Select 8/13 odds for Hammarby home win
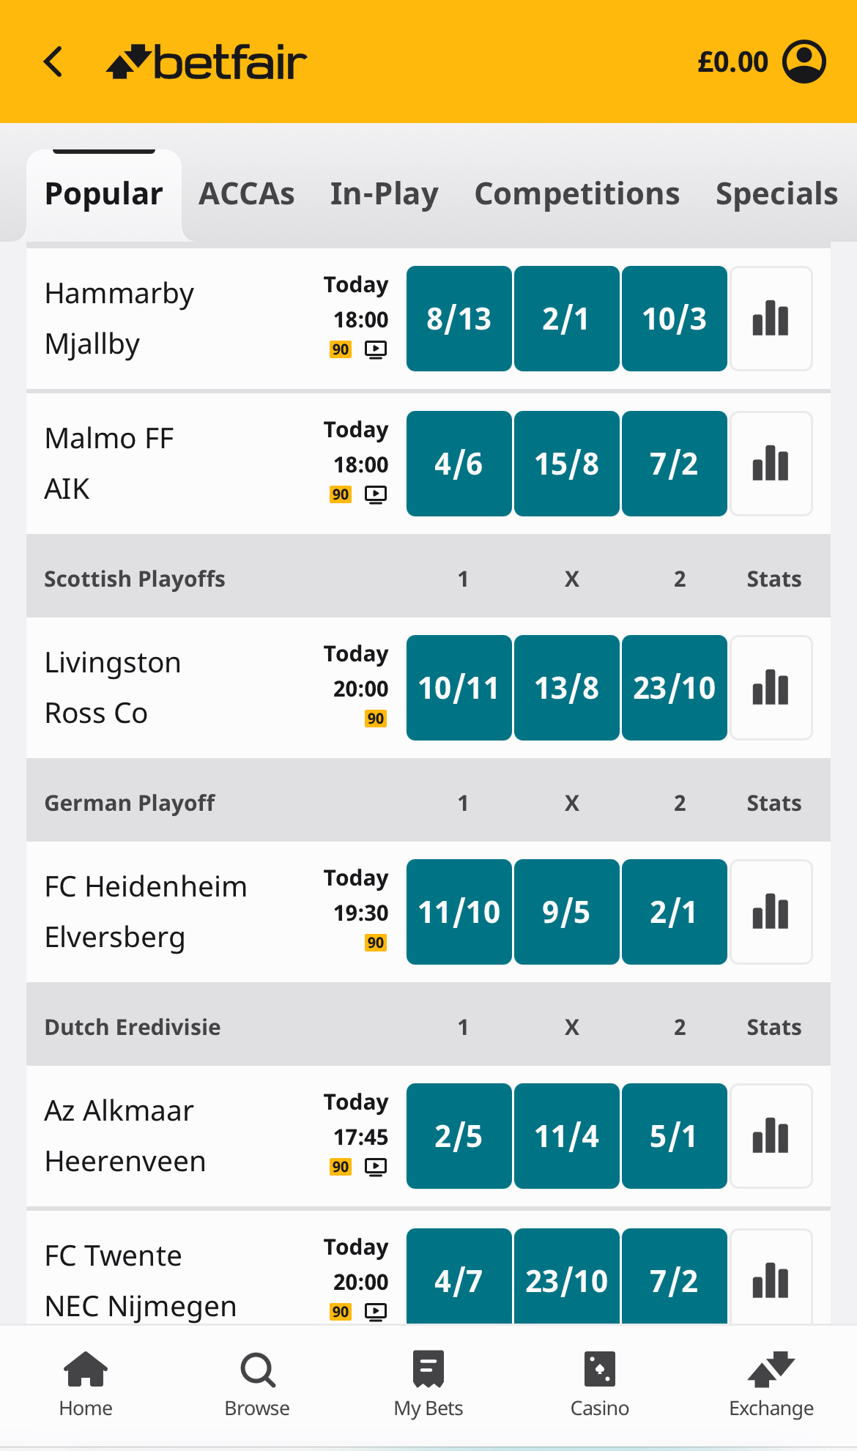 click(459, 317)
